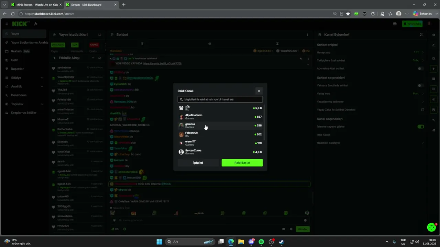The height and width of the screenshot is (247, 440).
Task: Open File Explorer from the taskbar
Action: (x=241, y=242)
